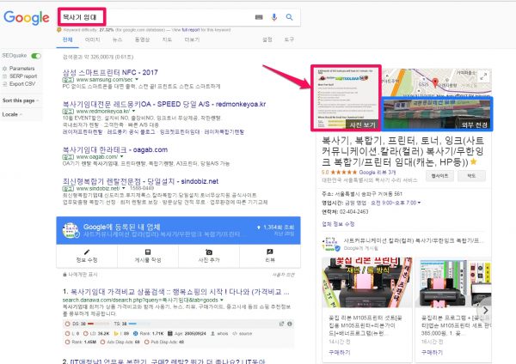Click the 리뷰 icon
The image size is (516, 364).
(x=270, y=252)
